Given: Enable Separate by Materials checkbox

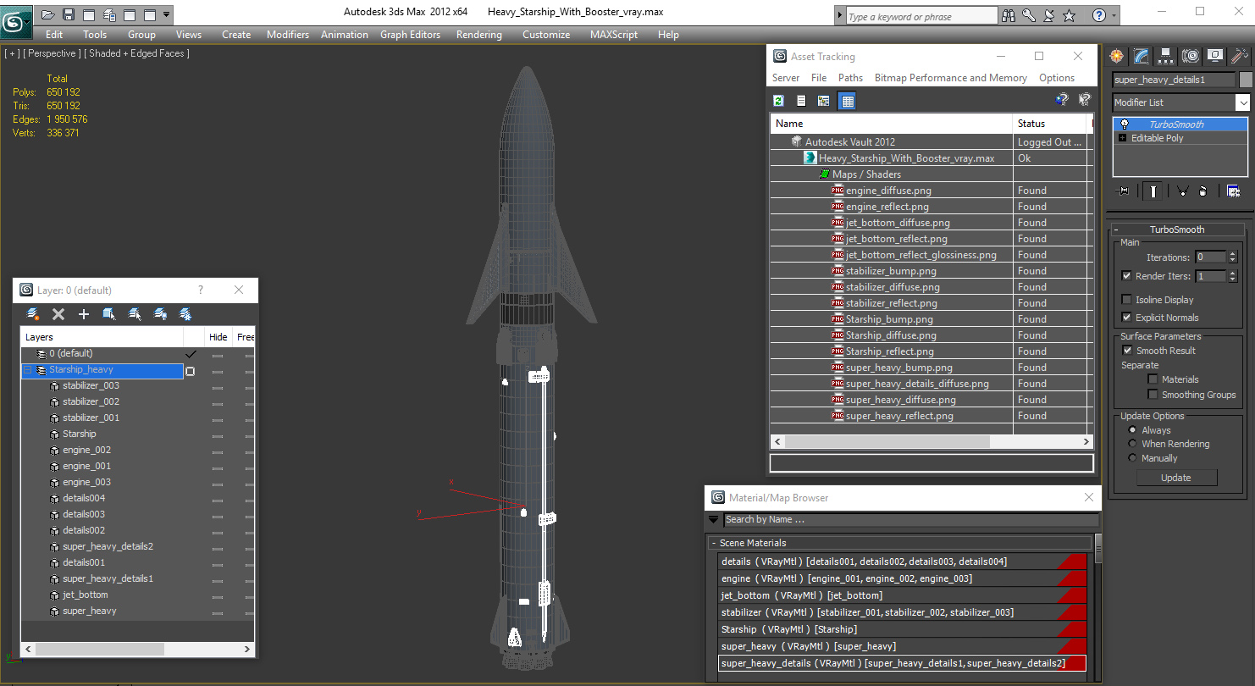Looking at the screenshot, I should pos(1153,379).
